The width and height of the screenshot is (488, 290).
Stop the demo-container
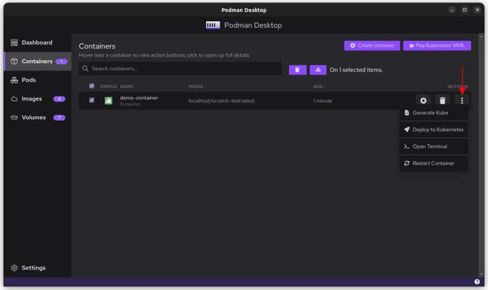coord(423,100)
